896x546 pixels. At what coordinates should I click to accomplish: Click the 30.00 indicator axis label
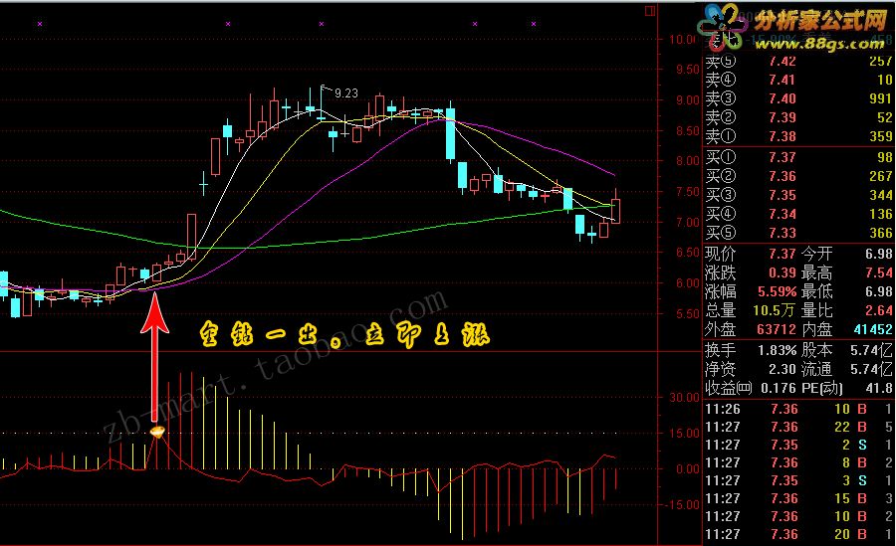(x=685, y=397)
